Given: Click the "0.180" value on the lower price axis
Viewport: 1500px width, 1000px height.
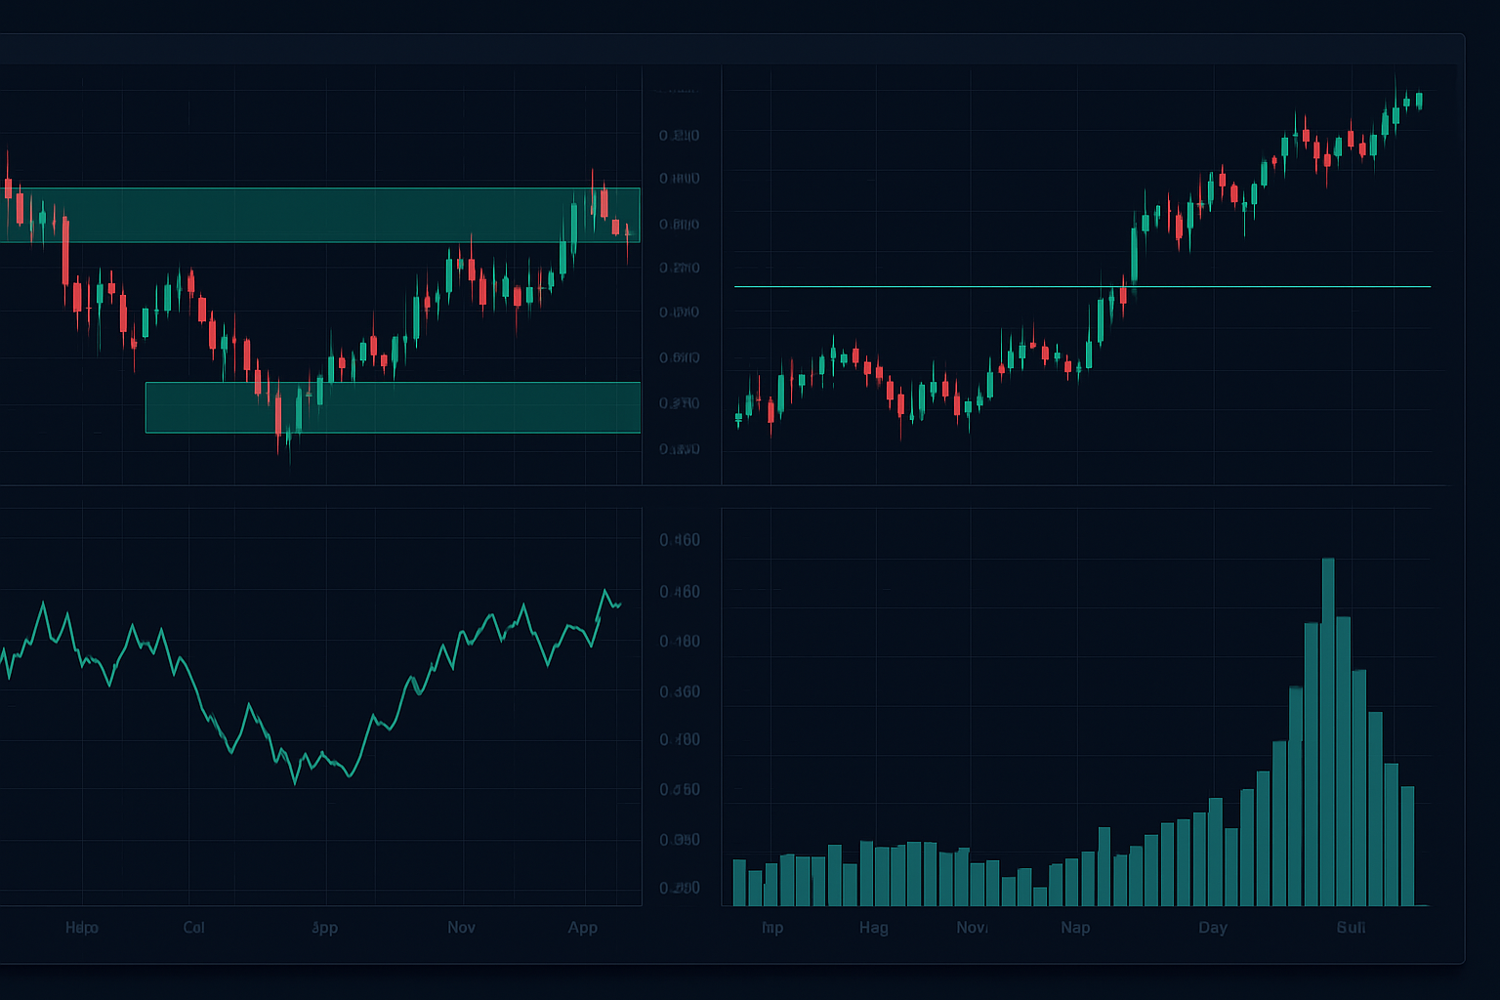Looking at the screenshot, I should [680, 642].
